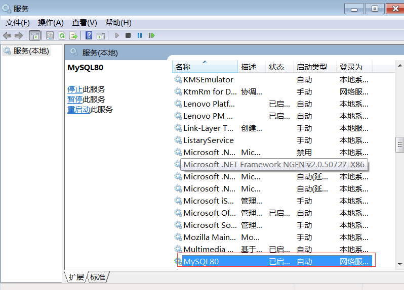Click the gear icon beside Lenovo PM

[178, 116]
